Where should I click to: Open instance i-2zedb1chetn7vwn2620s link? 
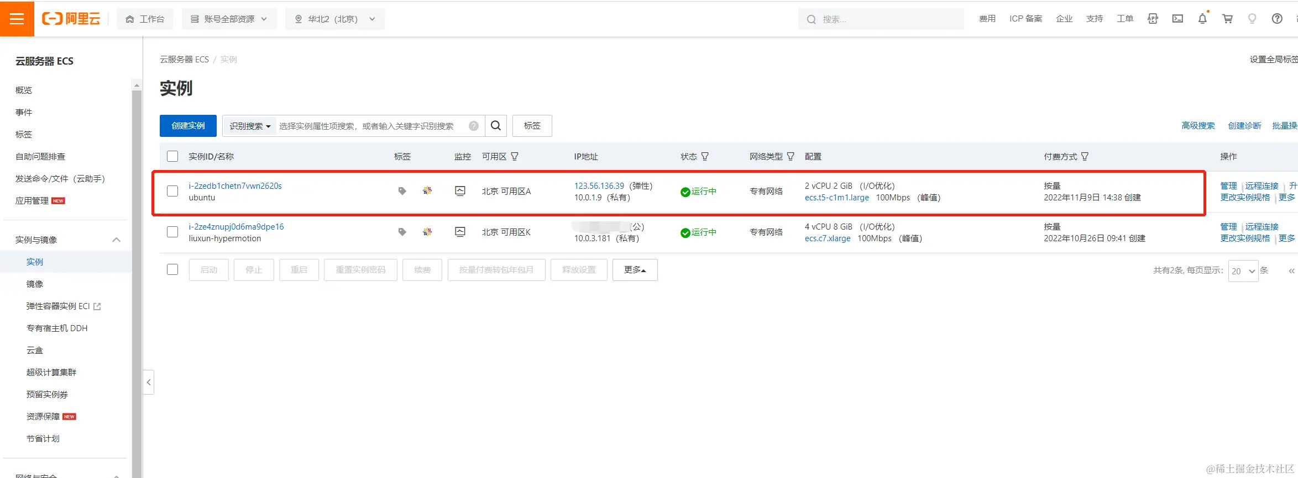tap(235, 186)
